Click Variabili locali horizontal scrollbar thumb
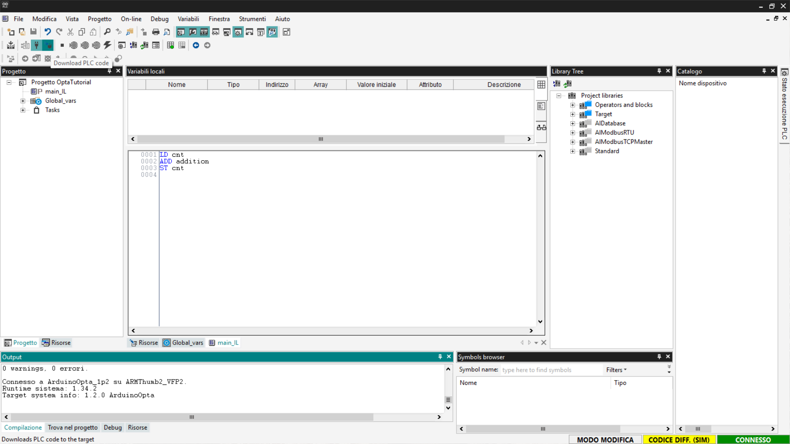Screen dimensions: 790x444 click(x=321, y=139)
